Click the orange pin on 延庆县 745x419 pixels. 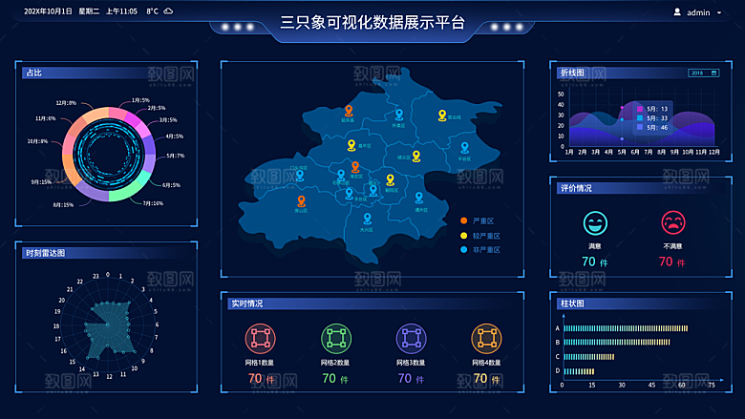[x=349, y=111]
